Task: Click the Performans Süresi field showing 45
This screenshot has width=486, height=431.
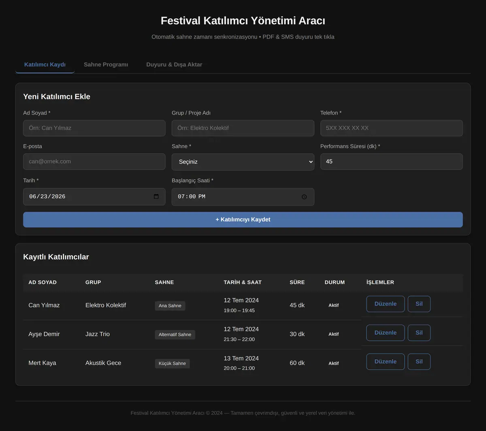Action: [x=392, y=162]
